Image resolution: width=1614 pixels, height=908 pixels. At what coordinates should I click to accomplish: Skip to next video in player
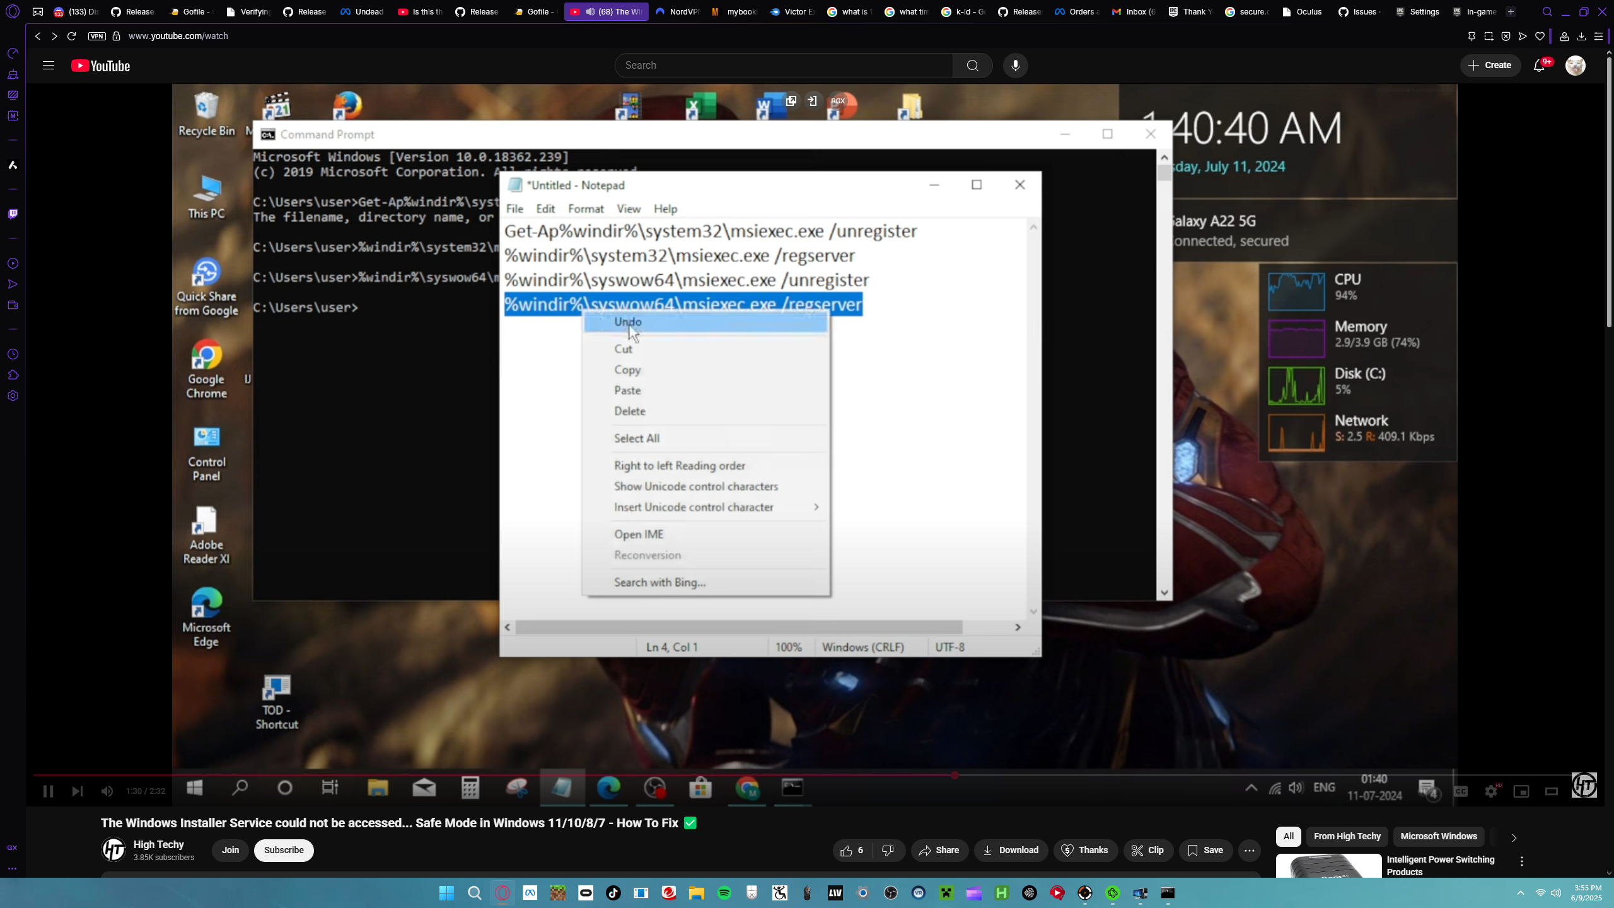pyautogui.click(x=77, y=791)
